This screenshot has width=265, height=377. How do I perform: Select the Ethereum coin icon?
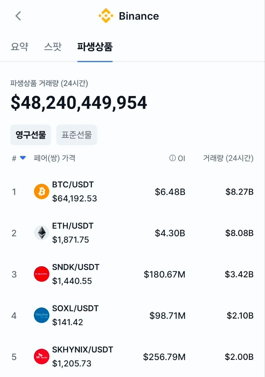[x=42, y=233]
